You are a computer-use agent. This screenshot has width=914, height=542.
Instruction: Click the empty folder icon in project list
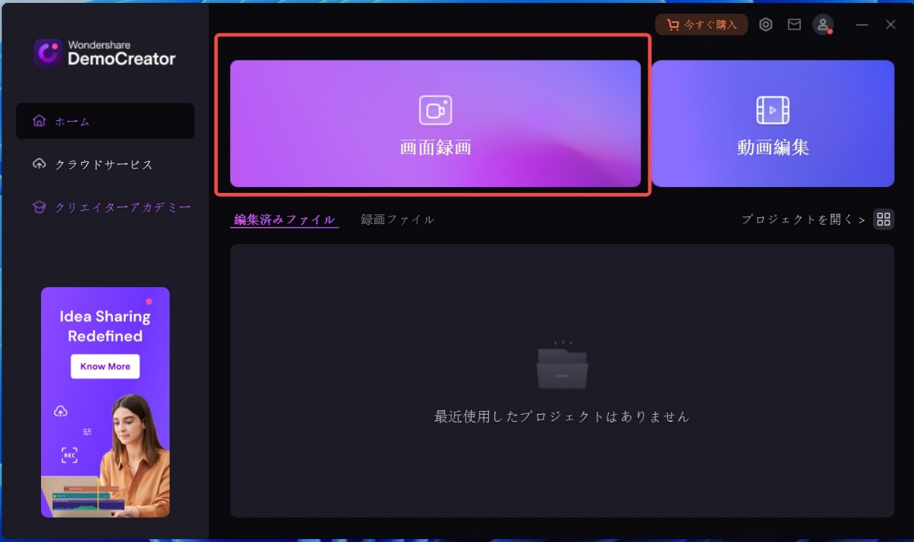[x=562, y=366]
